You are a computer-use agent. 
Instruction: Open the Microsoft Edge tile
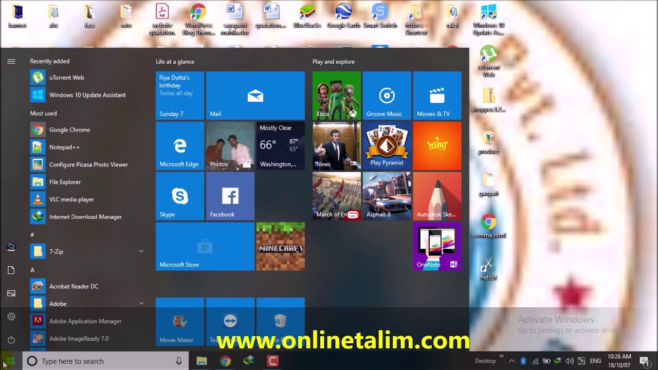pos(180,146)
